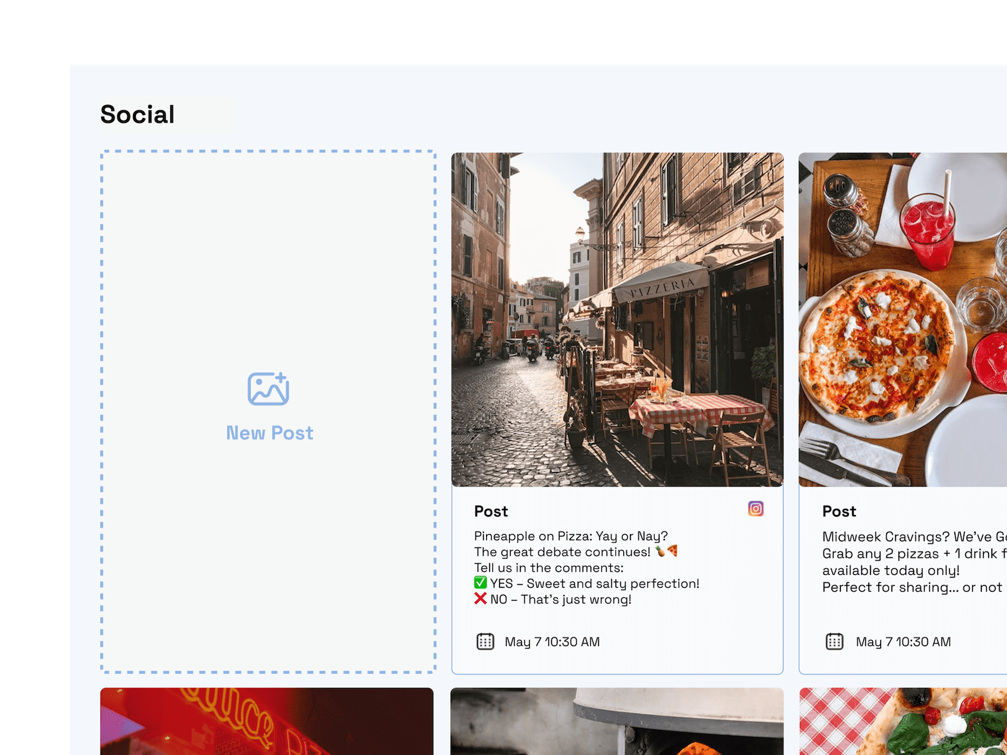
Task: Click 'The great debate continues!' line
Action: tap(576, 552)
